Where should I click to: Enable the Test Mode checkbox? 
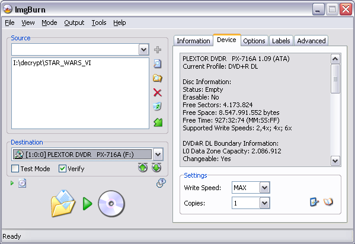click(x=15, y=169)
